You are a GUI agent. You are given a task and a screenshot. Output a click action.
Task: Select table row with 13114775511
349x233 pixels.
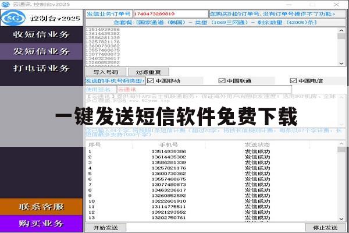(x=212, y=207)
